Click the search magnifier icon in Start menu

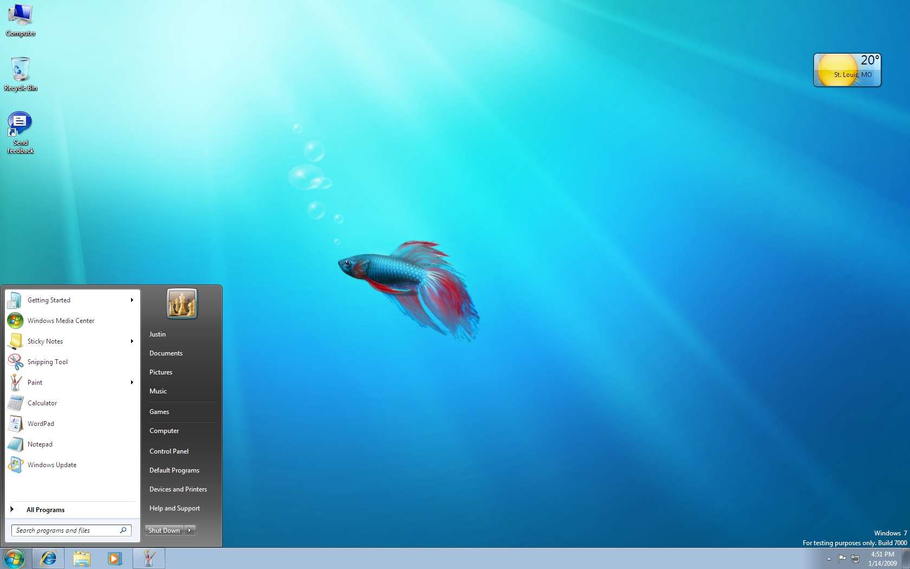click(x=123, y=531)
